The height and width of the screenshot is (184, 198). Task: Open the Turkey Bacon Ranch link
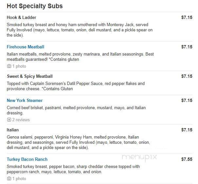click(27, 159)
